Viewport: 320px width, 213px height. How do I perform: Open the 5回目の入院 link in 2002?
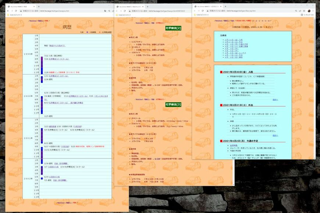(53, 167)
